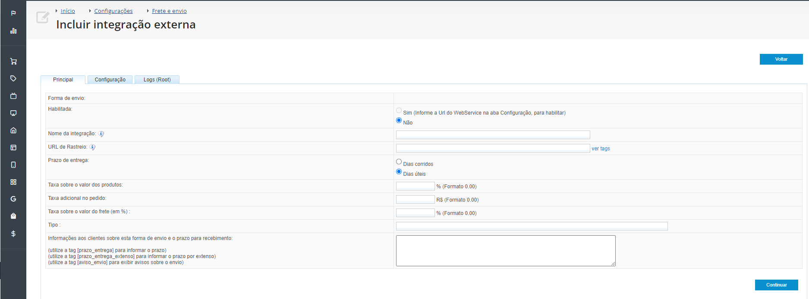Open the ver tags link
Screen dimensions: 809x299
pos(601,149)
